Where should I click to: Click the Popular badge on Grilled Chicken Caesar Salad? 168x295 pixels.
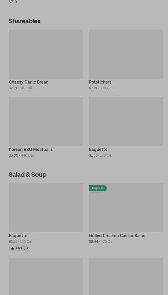click(98, 188)
